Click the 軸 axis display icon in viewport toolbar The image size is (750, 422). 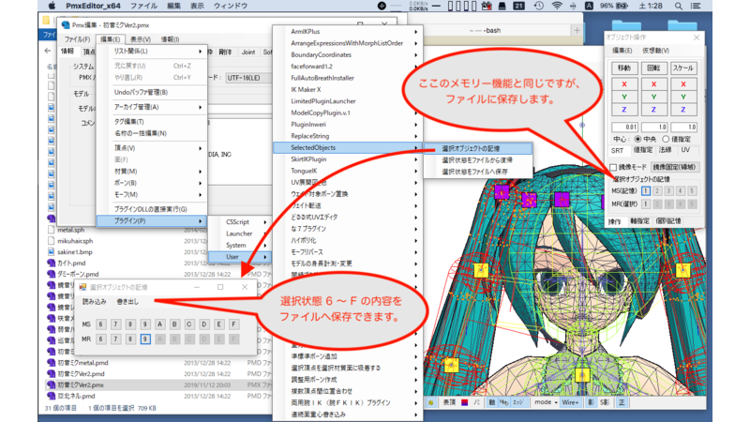coord(492,402)
